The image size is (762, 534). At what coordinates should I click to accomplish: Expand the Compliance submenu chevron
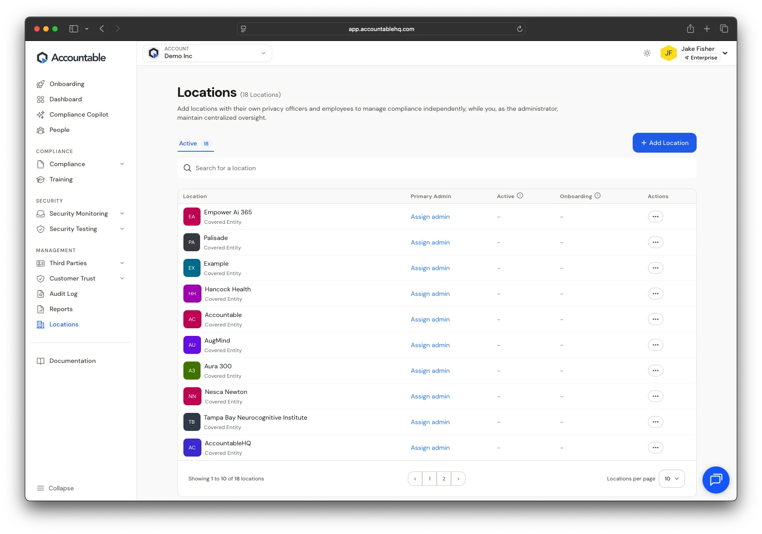(122, 164)
